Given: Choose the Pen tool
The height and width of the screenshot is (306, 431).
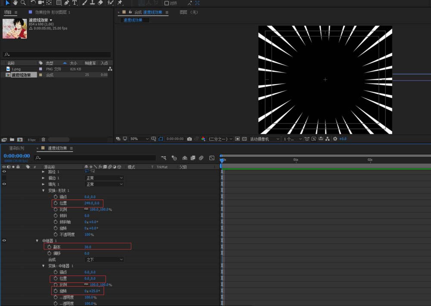Looking at the screenshot, I should (67, 3).
